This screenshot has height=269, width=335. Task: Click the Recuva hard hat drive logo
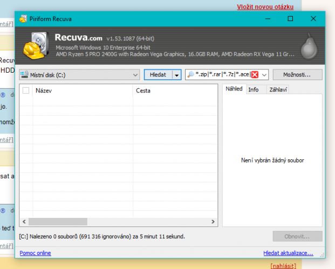pyautogui.click(x=36, y=46)
